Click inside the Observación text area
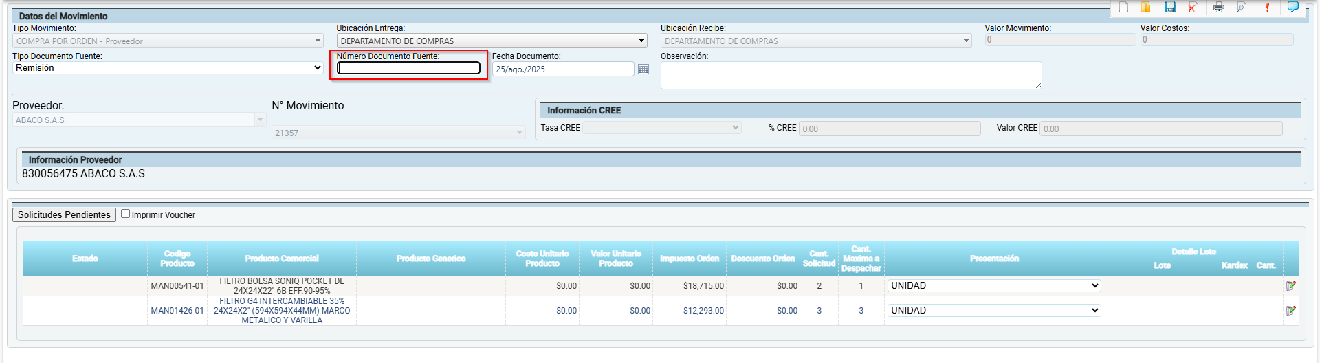 coord(850,75)
